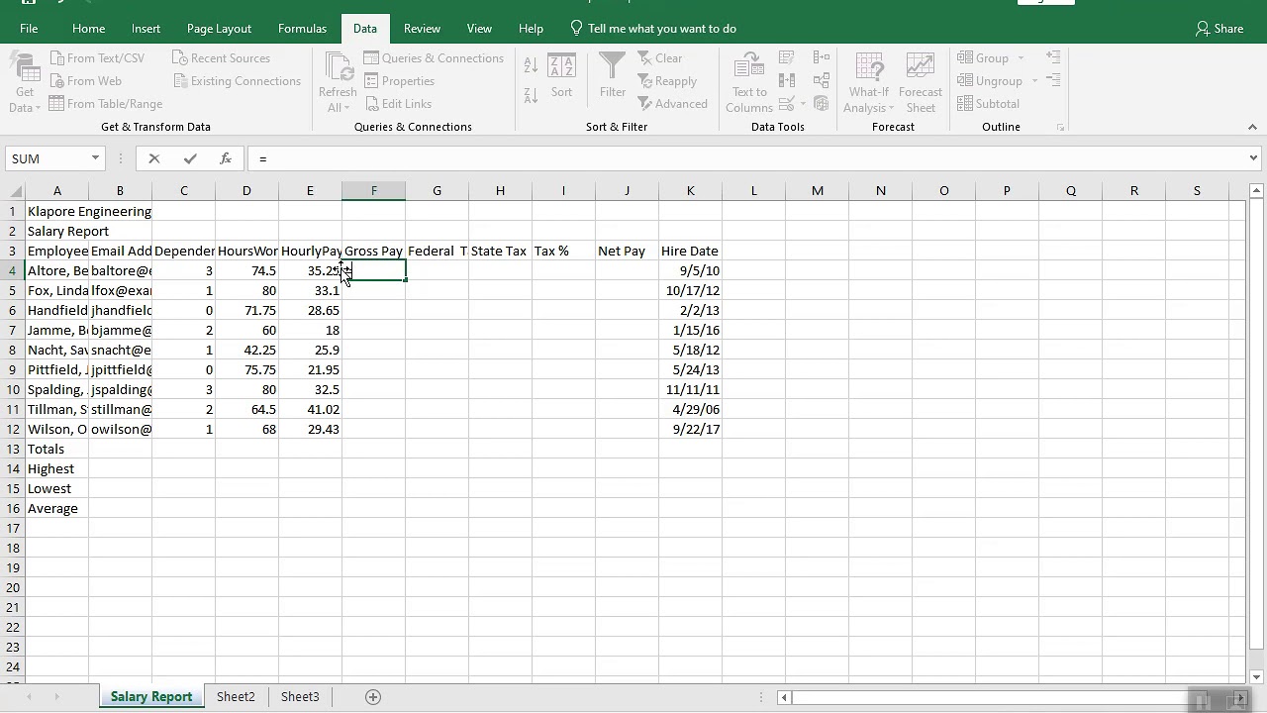The height and width of the screenshot is (713, 1267).
Task: Launch Text to Columns wizard
Action: click(749, 83)
